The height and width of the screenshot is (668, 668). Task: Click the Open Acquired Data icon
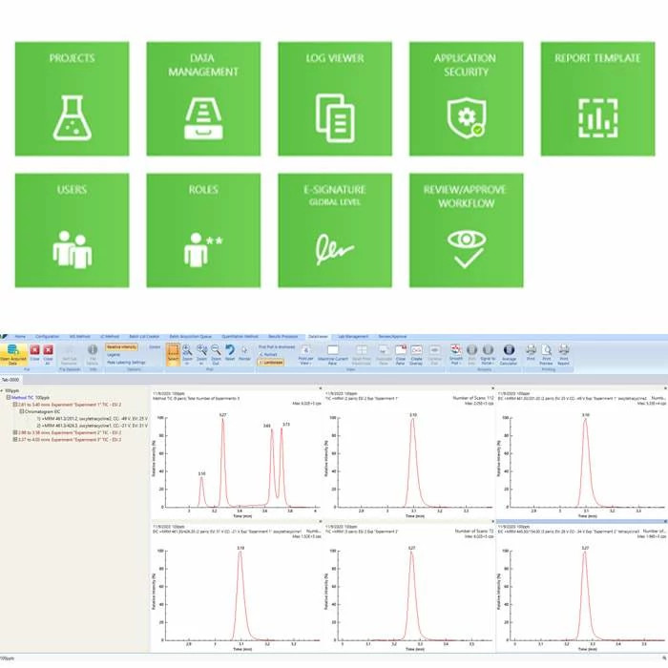click(x=12, y=354)
